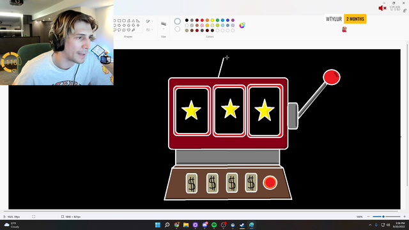Pick the black color swatch

click(187, 20)
